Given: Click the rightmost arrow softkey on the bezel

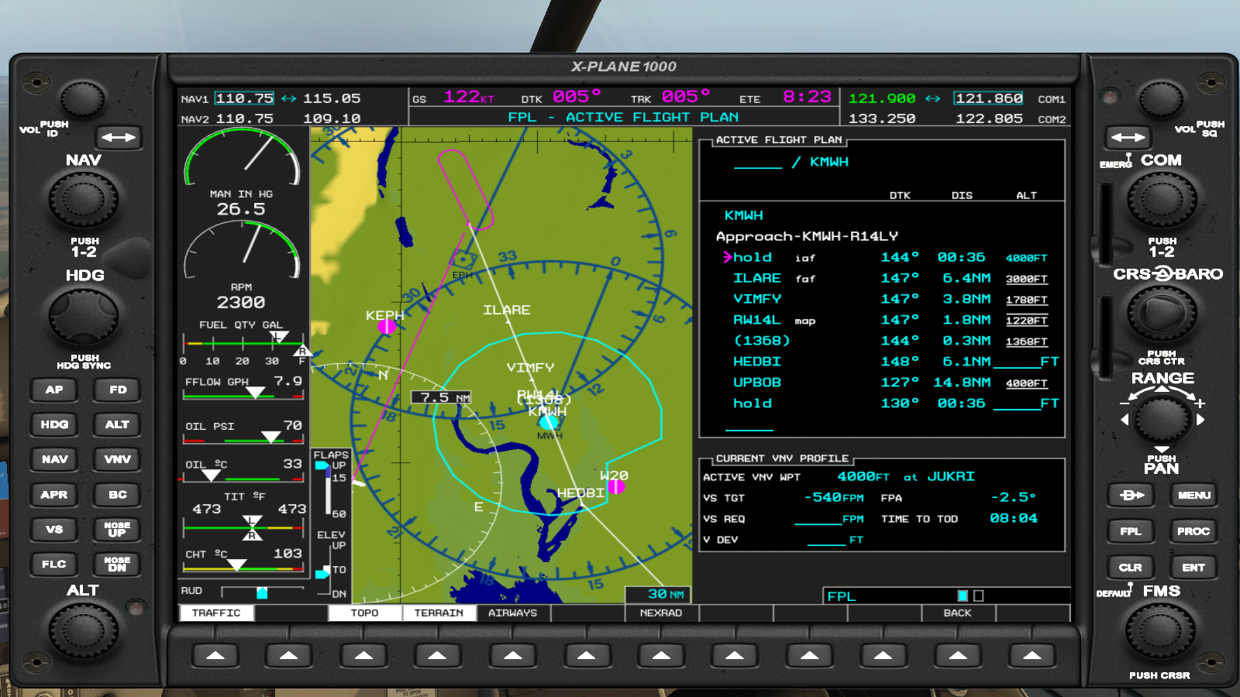Looking at the screenshot, I should pyautogui.click(x=1032, y=656).
